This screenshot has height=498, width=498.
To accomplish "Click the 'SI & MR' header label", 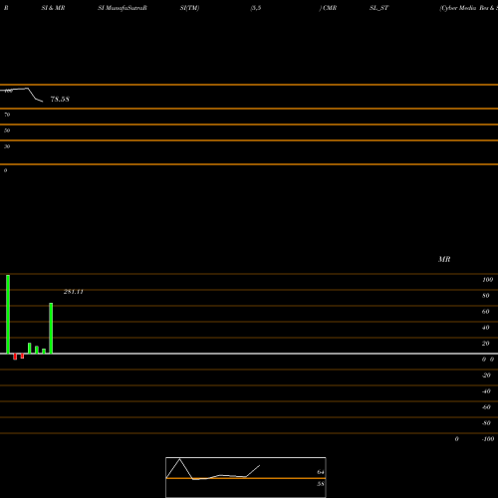I will click(x=53, y=8).
